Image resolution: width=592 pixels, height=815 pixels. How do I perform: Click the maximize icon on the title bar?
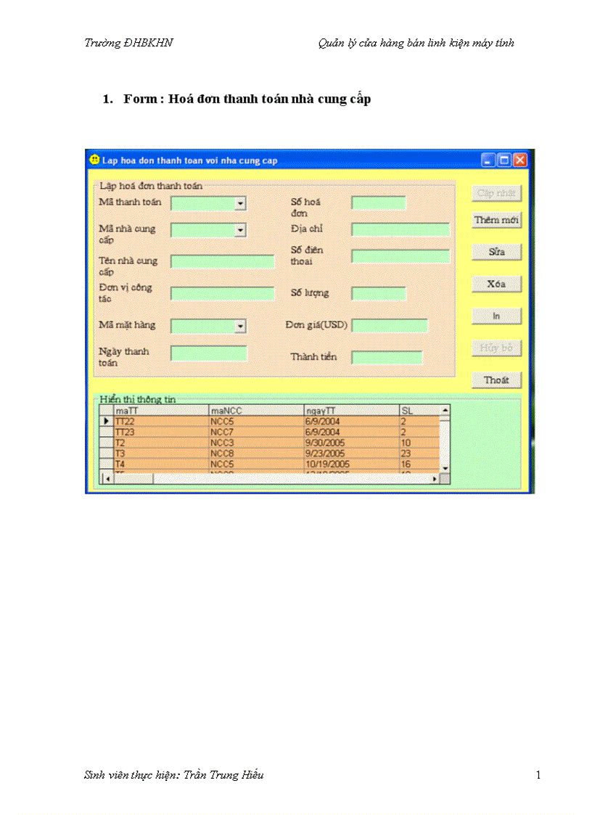[503, 160]
